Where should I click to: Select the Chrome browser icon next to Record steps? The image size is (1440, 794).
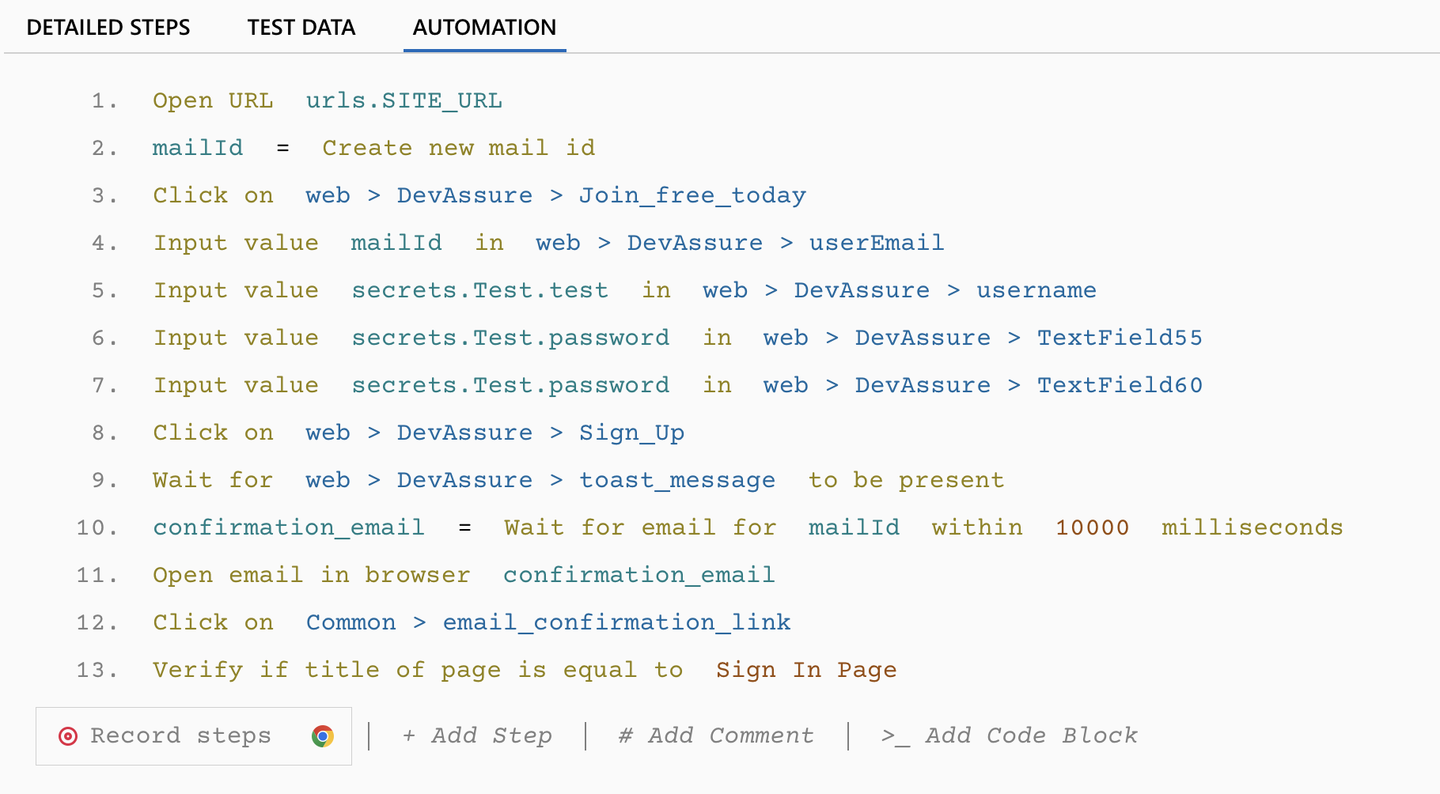322,736
